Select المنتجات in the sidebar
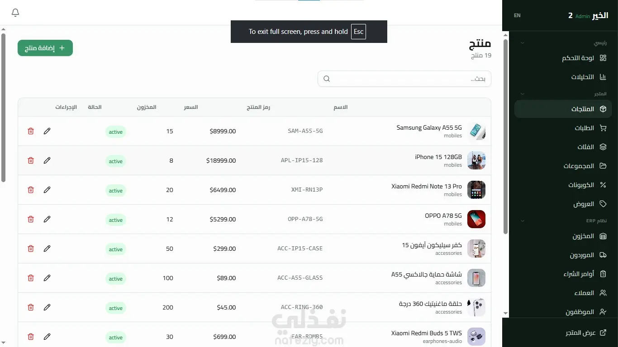Screen dimensions: 618x347 pos(563,109)
